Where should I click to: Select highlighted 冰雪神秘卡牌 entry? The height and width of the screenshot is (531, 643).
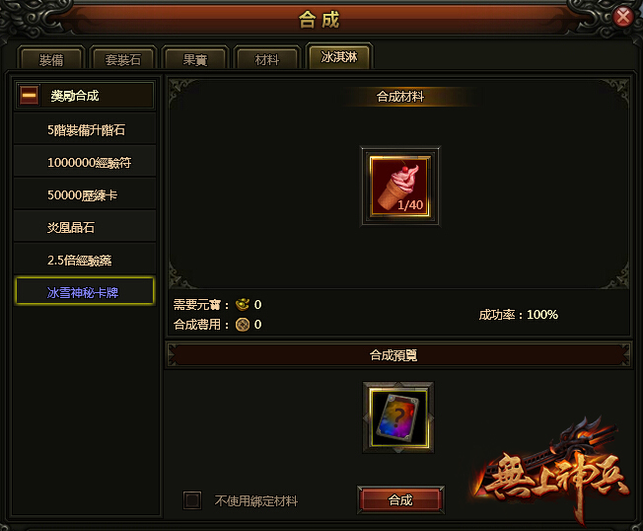[x=85, y=292]
